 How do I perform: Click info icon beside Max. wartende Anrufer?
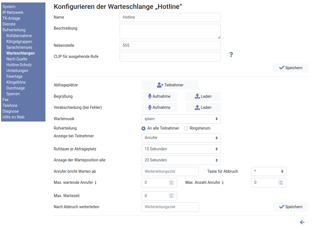tap(96, 183)
